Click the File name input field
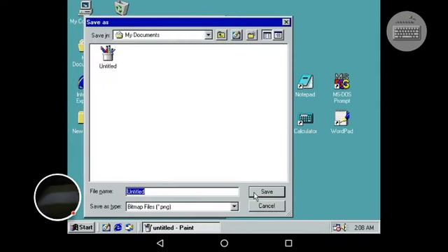 point(182,191)
